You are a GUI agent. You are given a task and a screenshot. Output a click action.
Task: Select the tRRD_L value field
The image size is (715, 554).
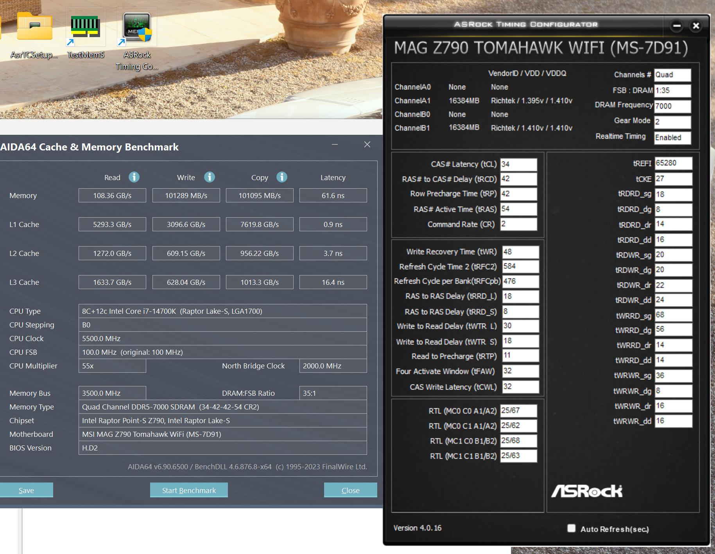pyautogui.click(x=521, y=297)
